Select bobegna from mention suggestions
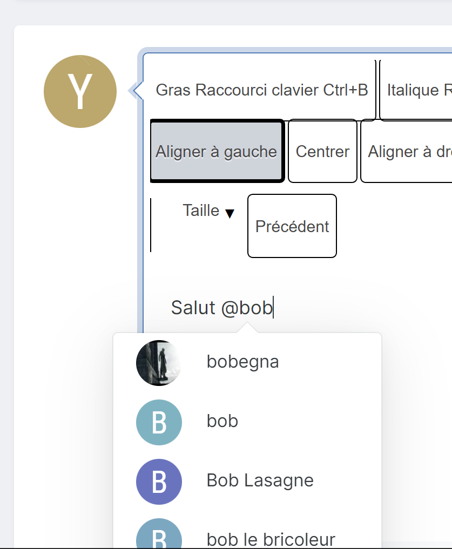Screen dimensions: 452x549 click(247, 363)
